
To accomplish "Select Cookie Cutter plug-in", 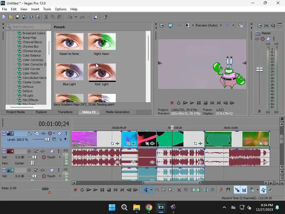I will coord(32,82).
